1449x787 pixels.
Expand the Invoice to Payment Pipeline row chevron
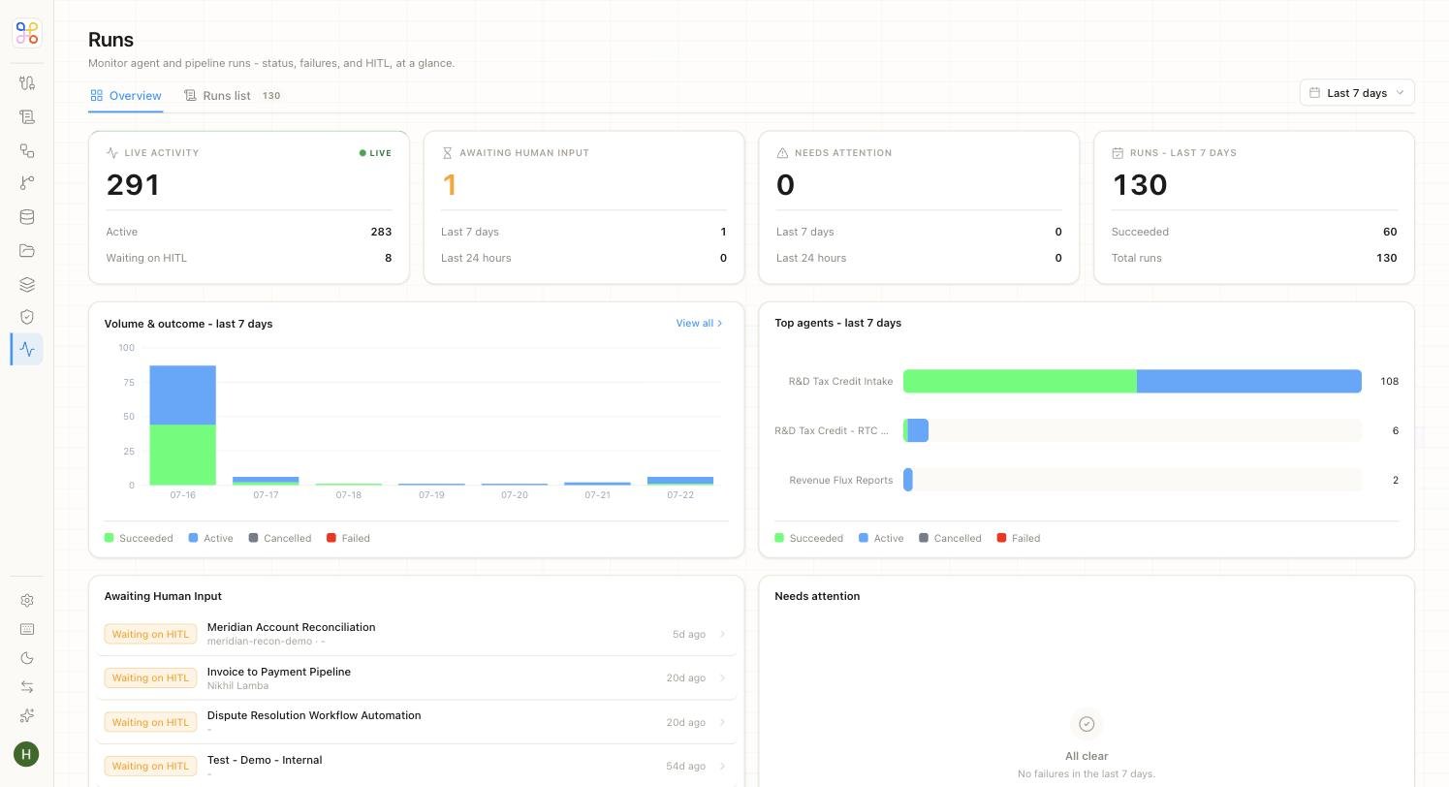[x=722, y=678]
